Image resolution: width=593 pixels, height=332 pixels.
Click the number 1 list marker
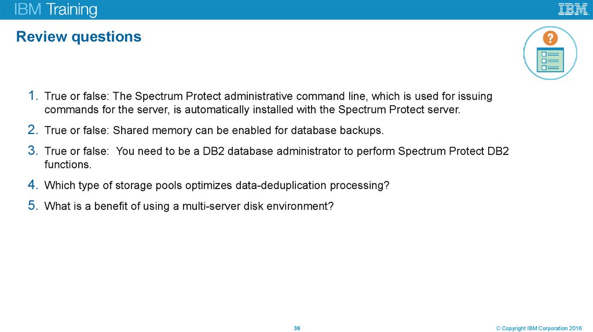[33, 96]
